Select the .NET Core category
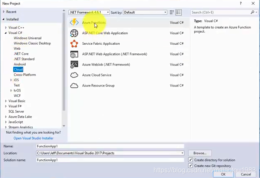 (x=21, y=54)
